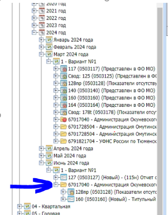Select Май 2024 года item

tap(70, 156)
